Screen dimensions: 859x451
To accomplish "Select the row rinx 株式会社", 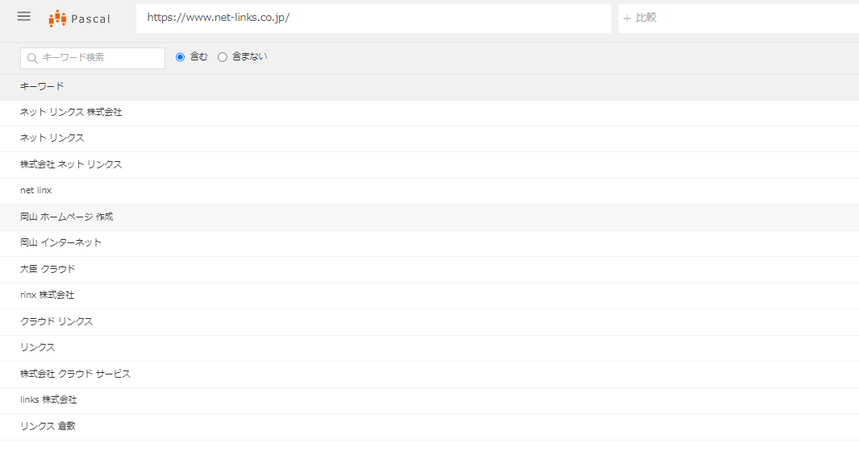I will (x=429, y=296).
